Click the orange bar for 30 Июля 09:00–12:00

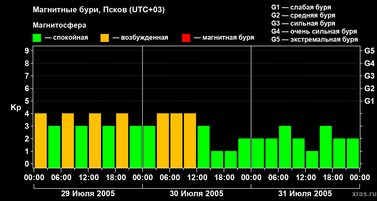(190, 140)
